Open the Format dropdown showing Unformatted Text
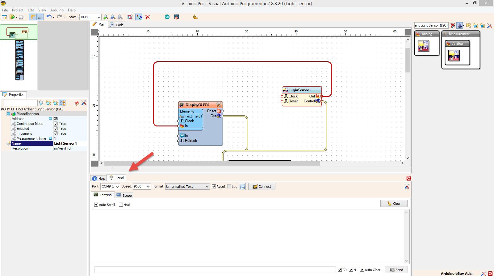This screenshot has width=494, height=276. 207,187
